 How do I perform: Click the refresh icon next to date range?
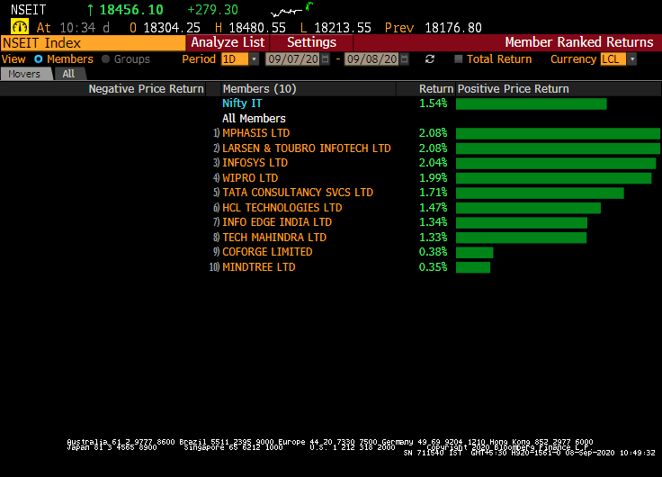tap(430, 59)
